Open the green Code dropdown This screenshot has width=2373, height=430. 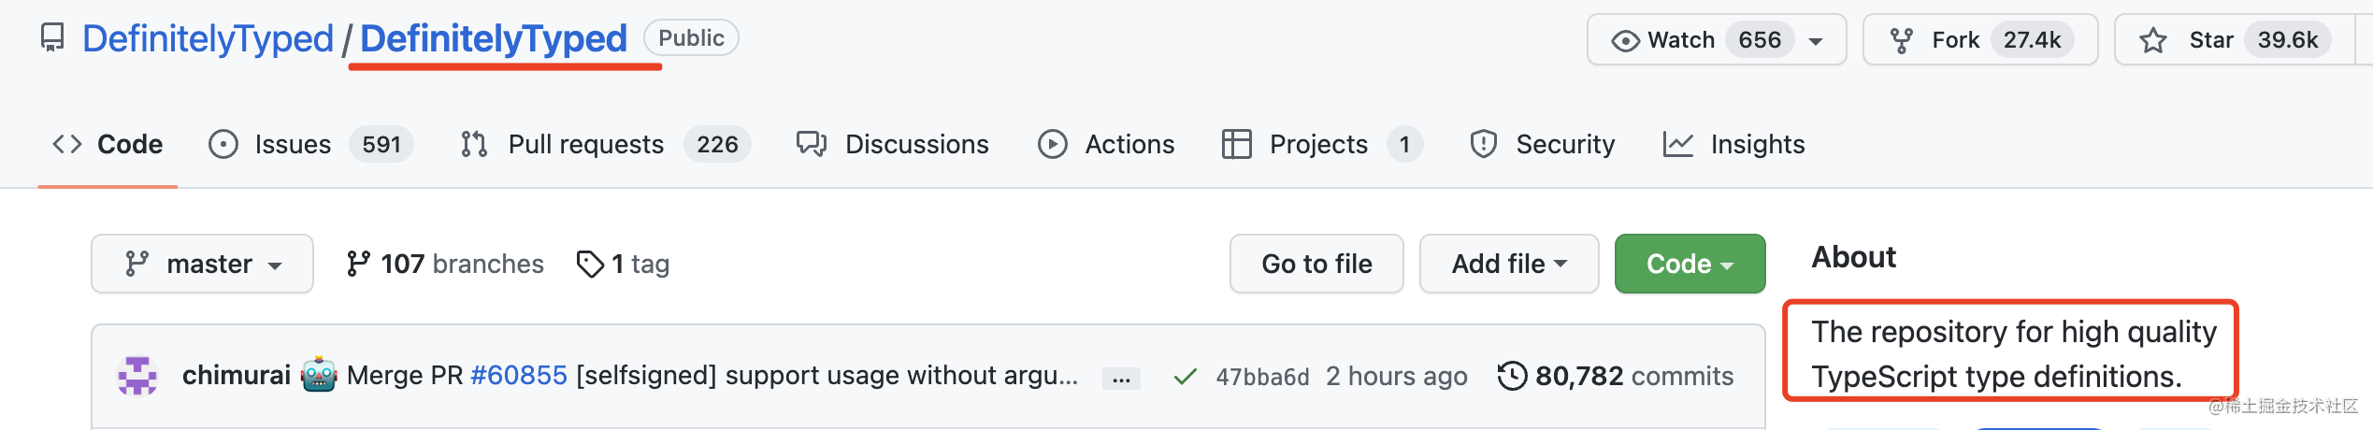click(1689, 265)
